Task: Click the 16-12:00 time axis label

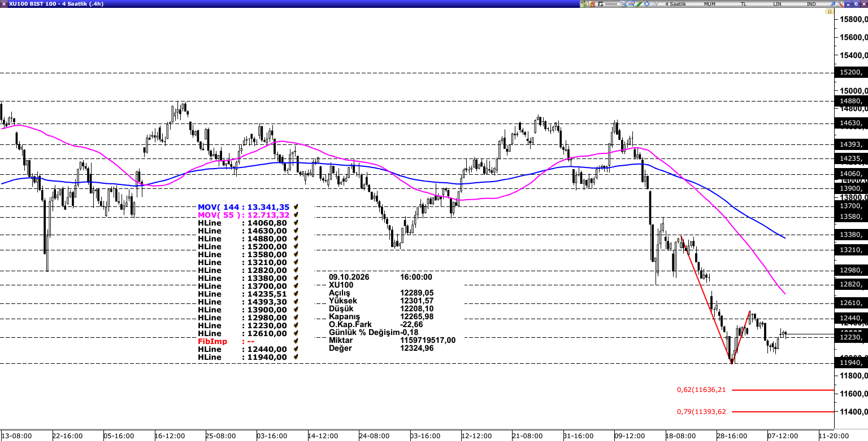Action: [170, 436]
